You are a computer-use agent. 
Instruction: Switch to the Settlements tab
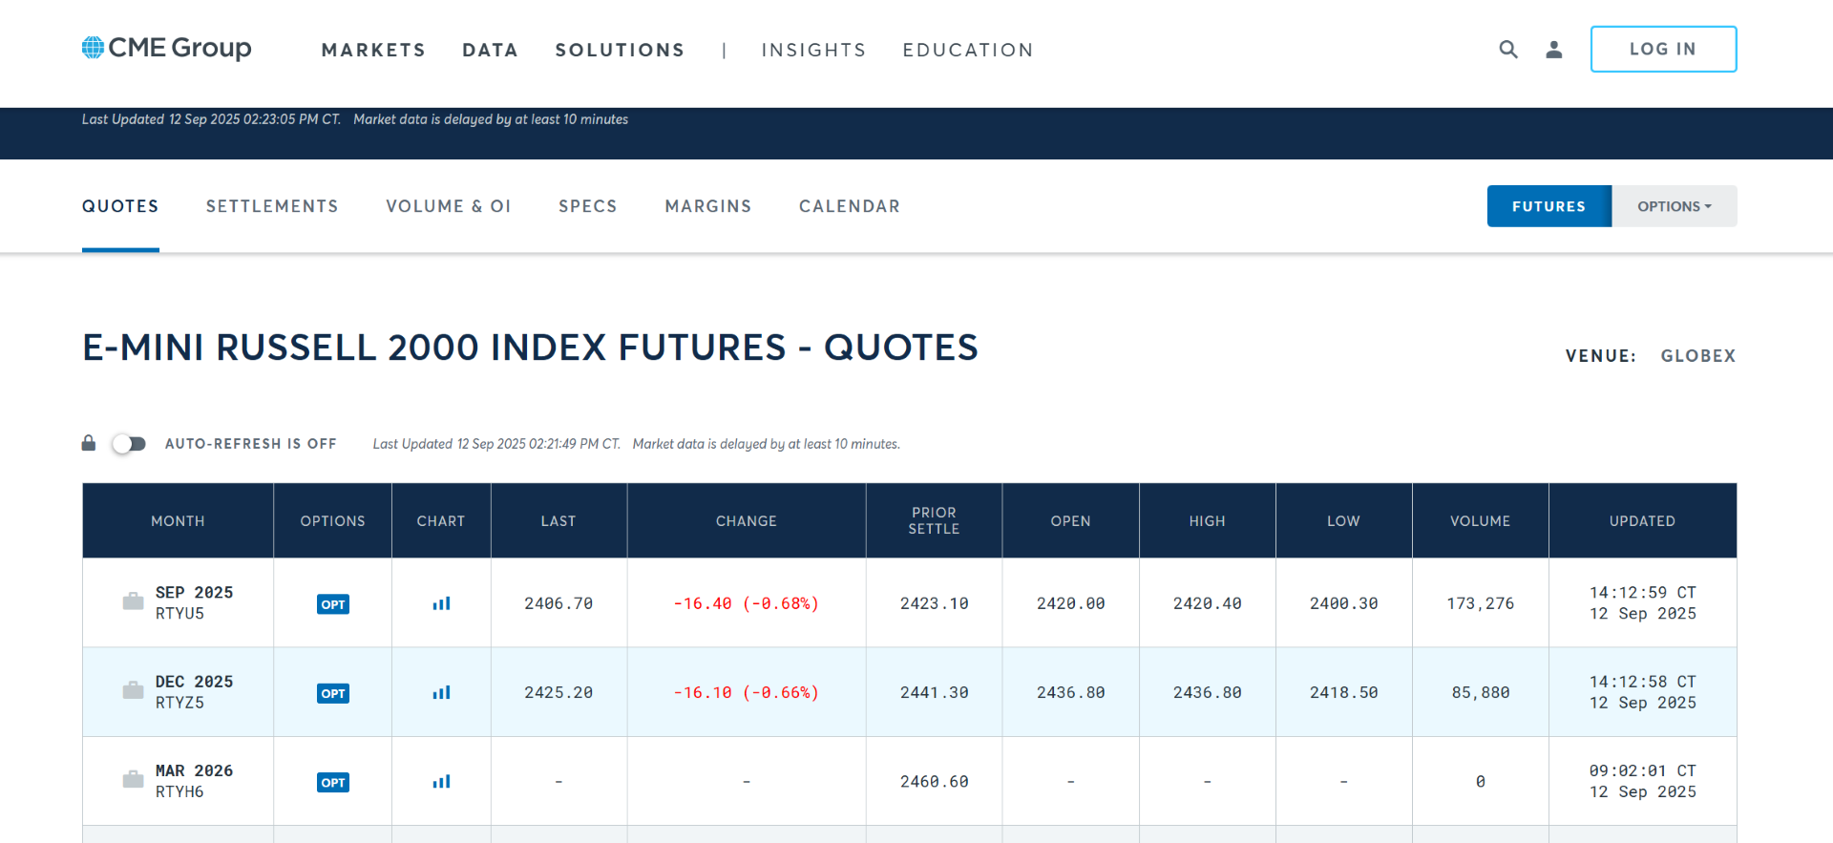click(272, 206)
